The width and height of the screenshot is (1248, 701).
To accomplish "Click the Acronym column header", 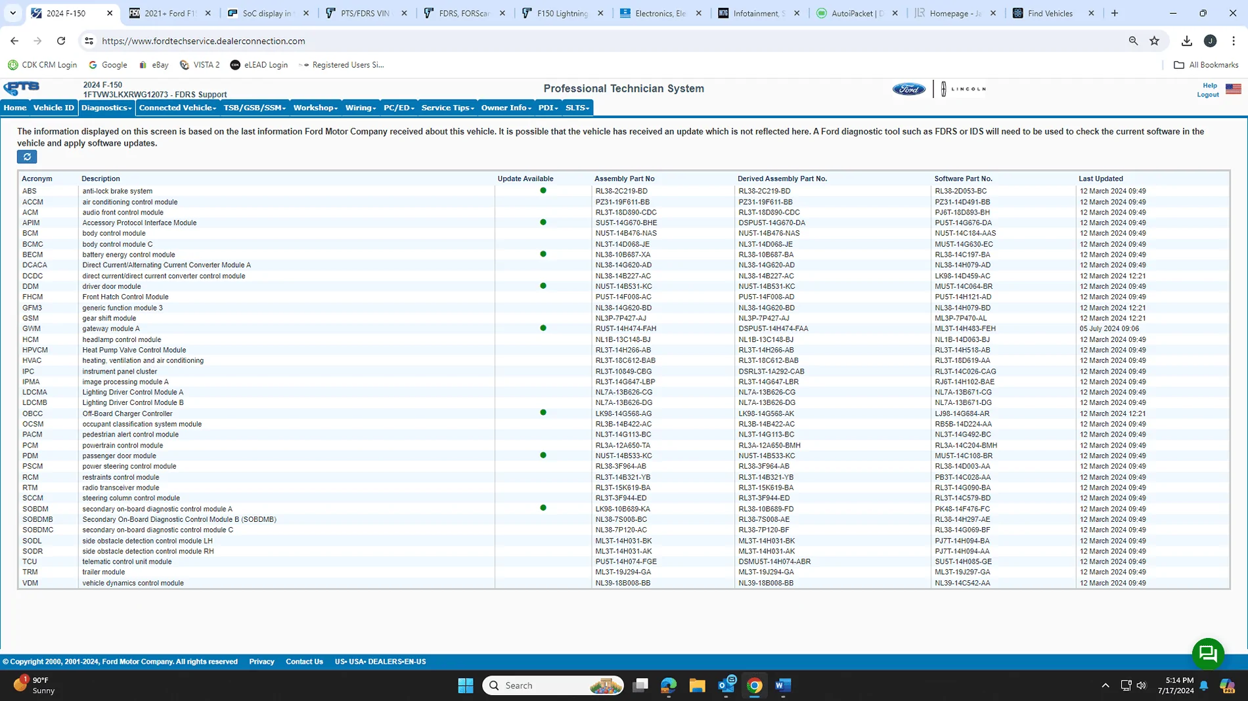I will 37,179.
